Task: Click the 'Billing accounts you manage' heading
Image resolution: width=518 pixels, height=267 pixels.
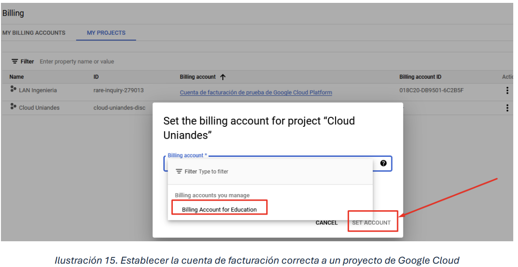Action: coord(212,195)
